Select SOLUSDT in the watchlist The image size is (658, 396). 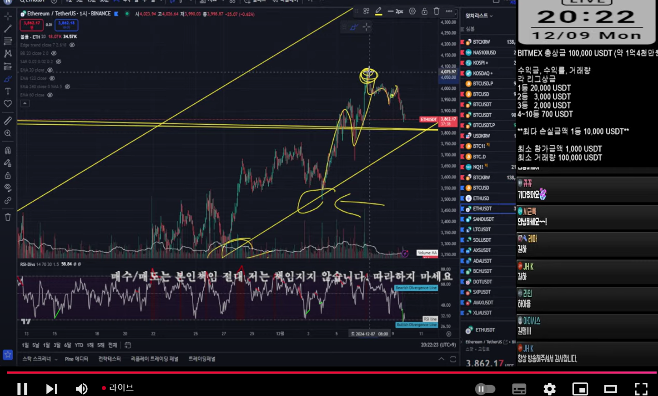click(488, 240)
